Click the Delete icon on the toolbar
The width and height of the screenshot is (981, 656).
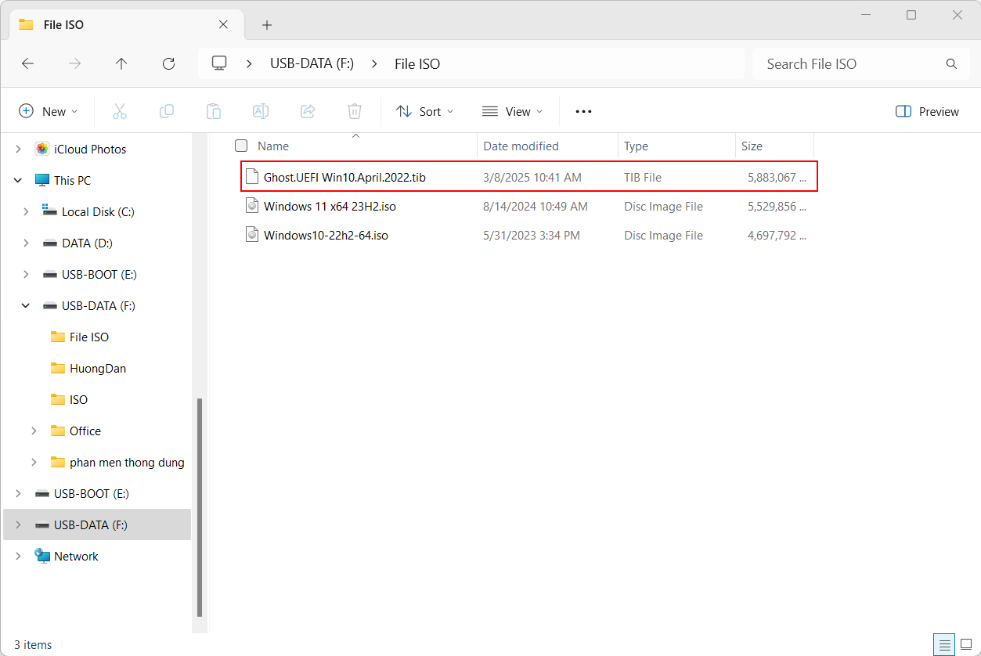coord(354,111)
